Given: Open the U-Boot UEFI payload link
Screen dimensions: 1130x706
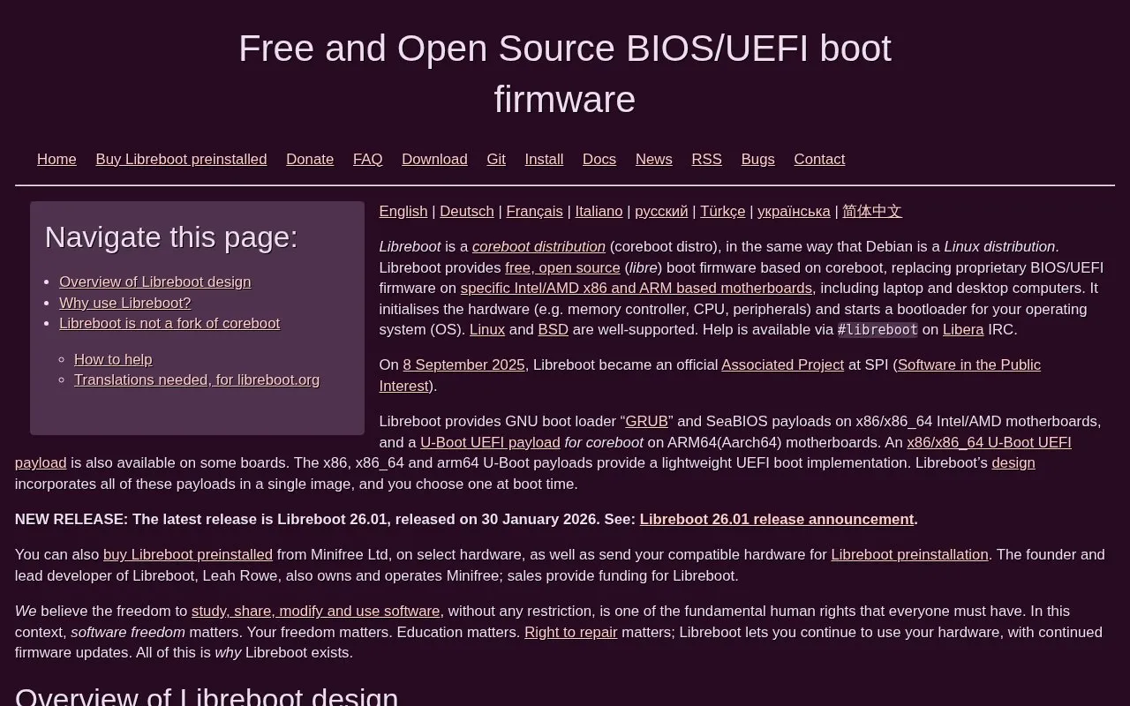Looking at the screenshot, I should tap(490, 442).
